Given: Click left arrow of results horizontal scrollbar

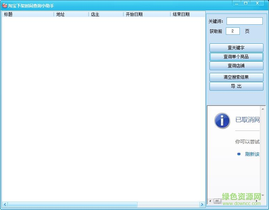Looking at the screenshot, I should (5, 204).
